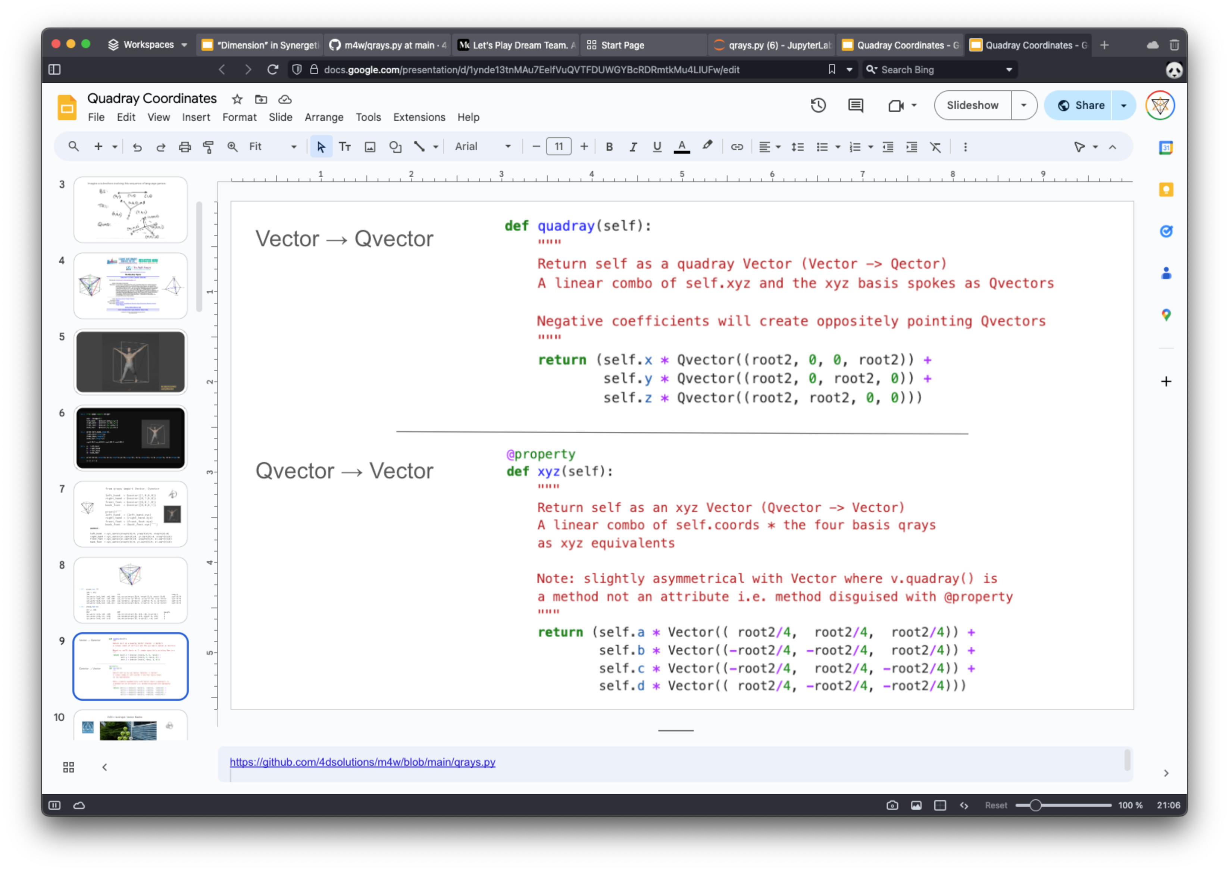
Task: Open the File menu
Action: point(96,117)
